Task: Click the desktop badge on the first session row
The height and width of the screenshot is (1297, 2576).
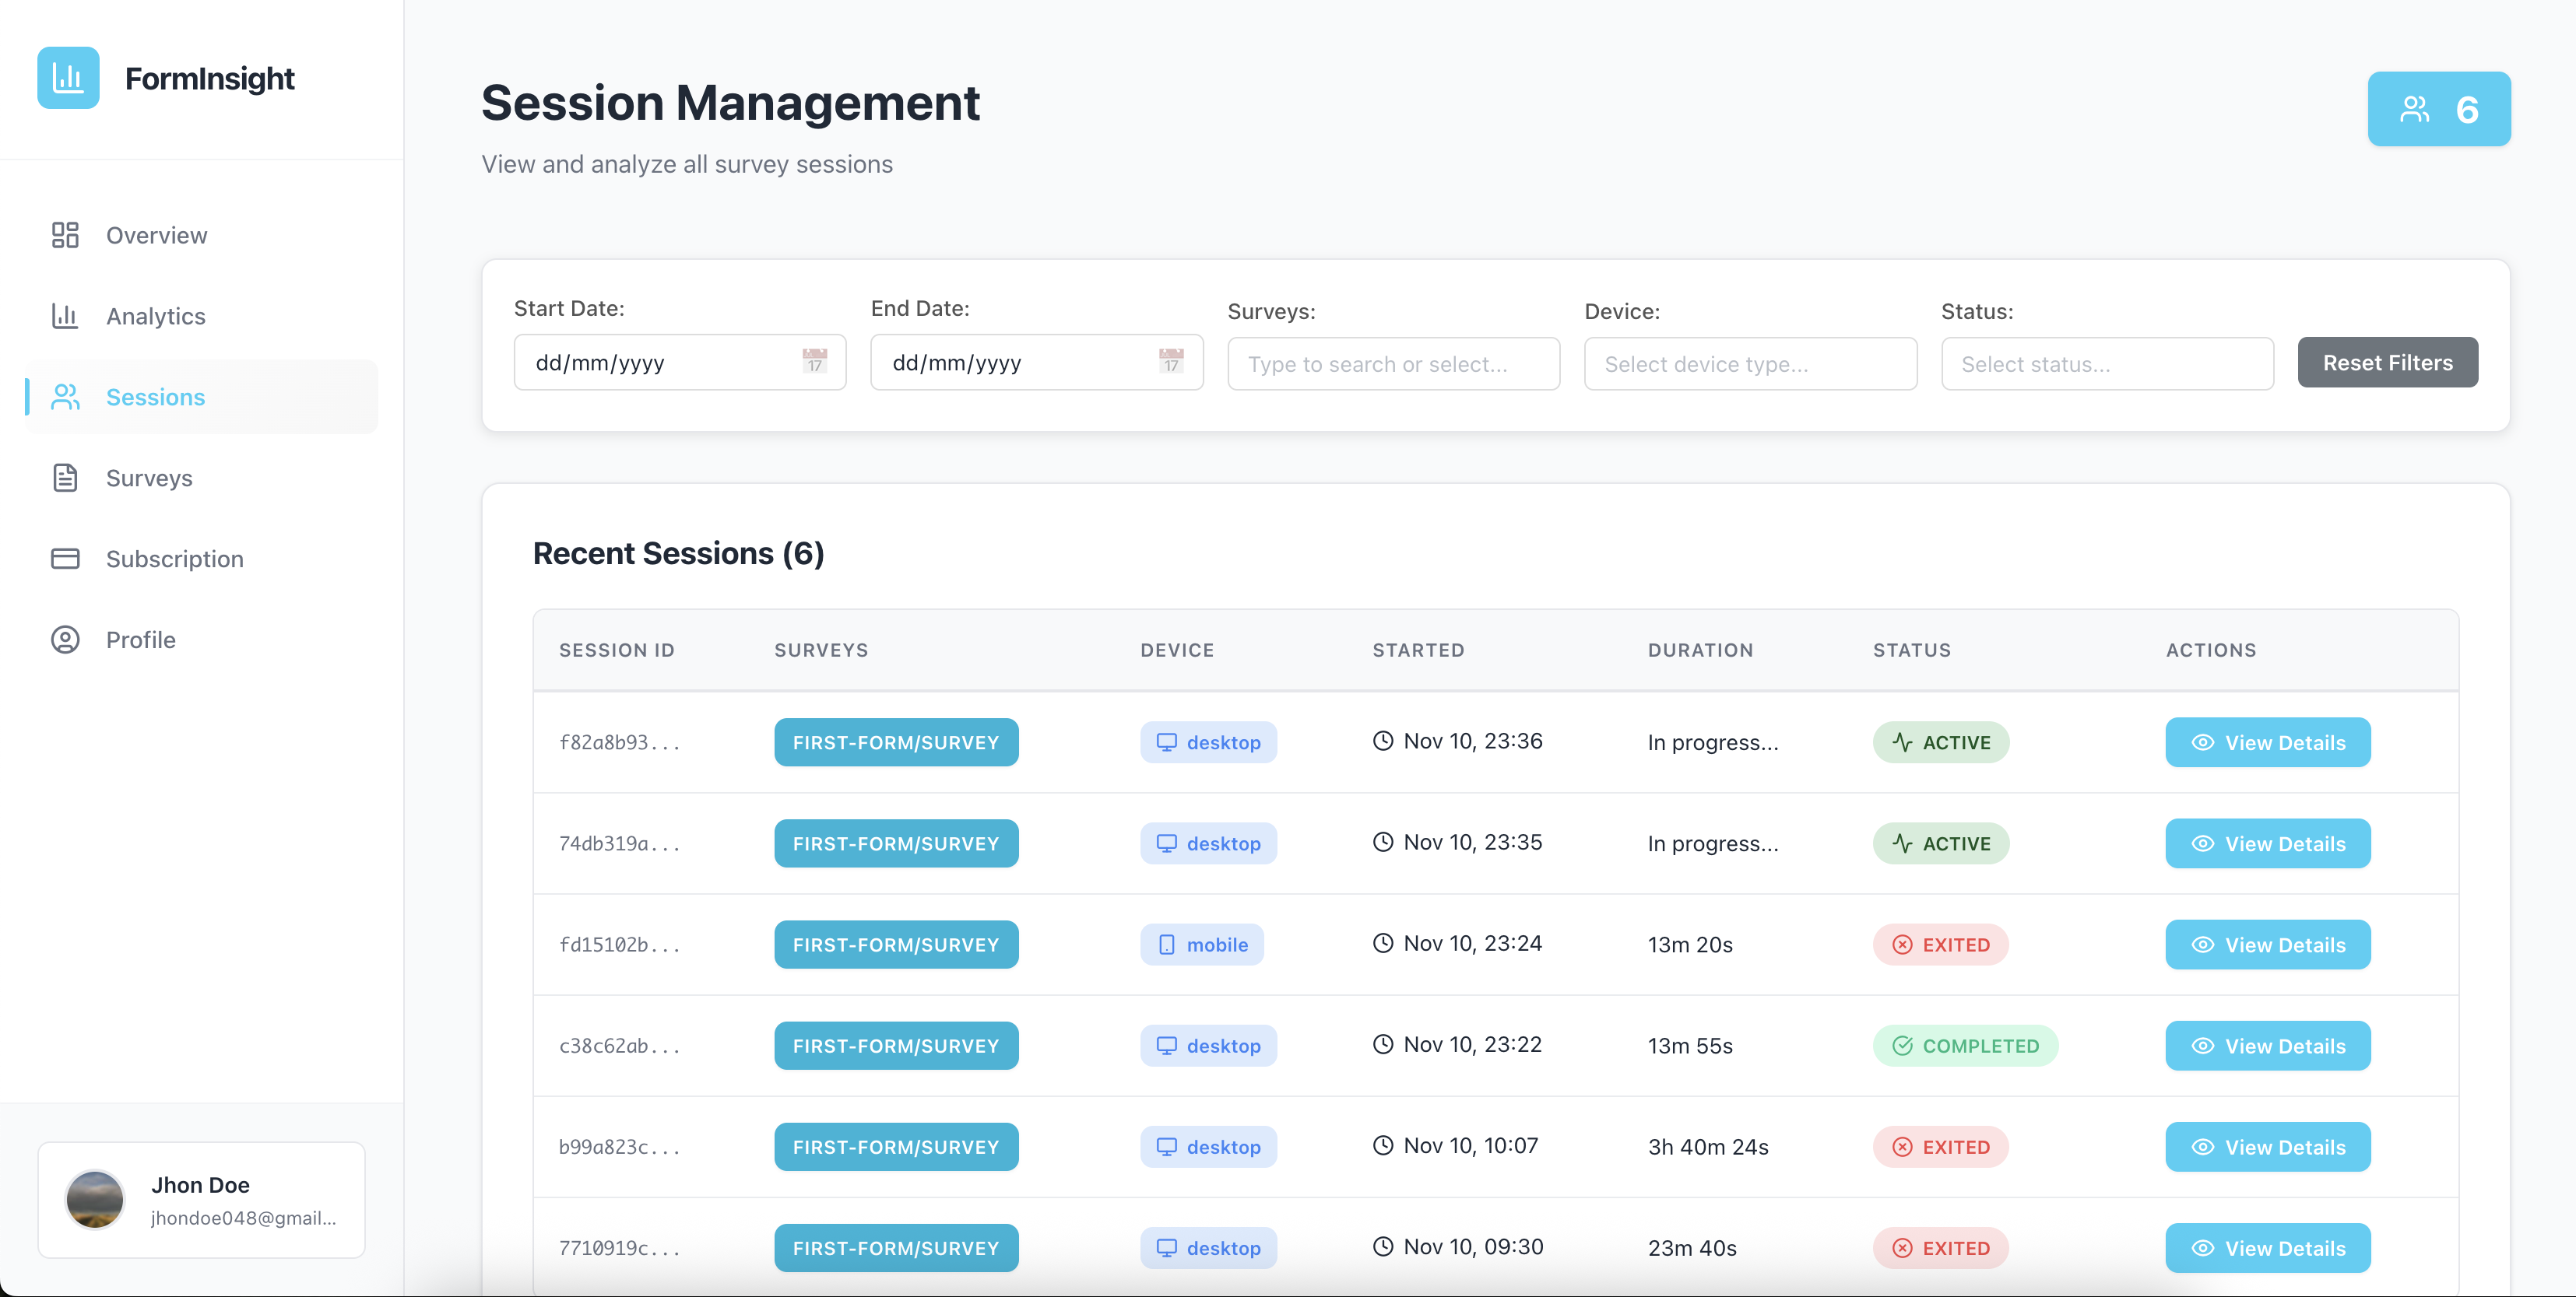Action: click(x=1208, y=741)
